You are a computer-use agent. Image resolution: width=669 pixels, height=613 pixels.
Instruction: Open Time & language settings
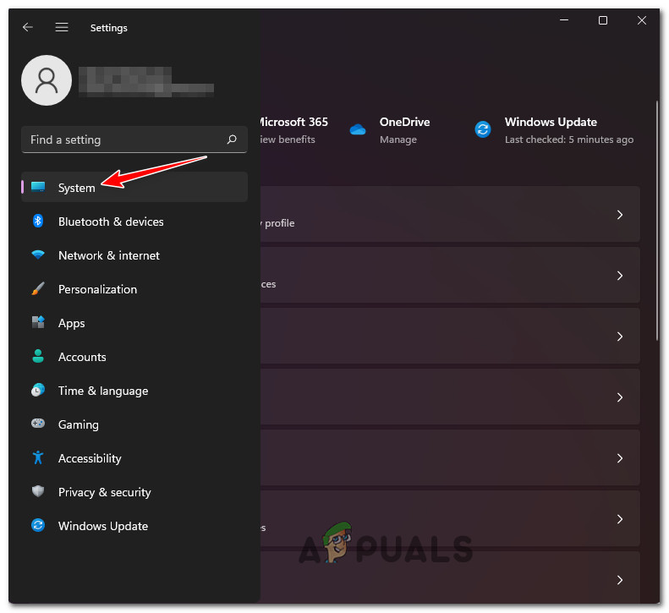pyautogui.click(x=134, y=391)
